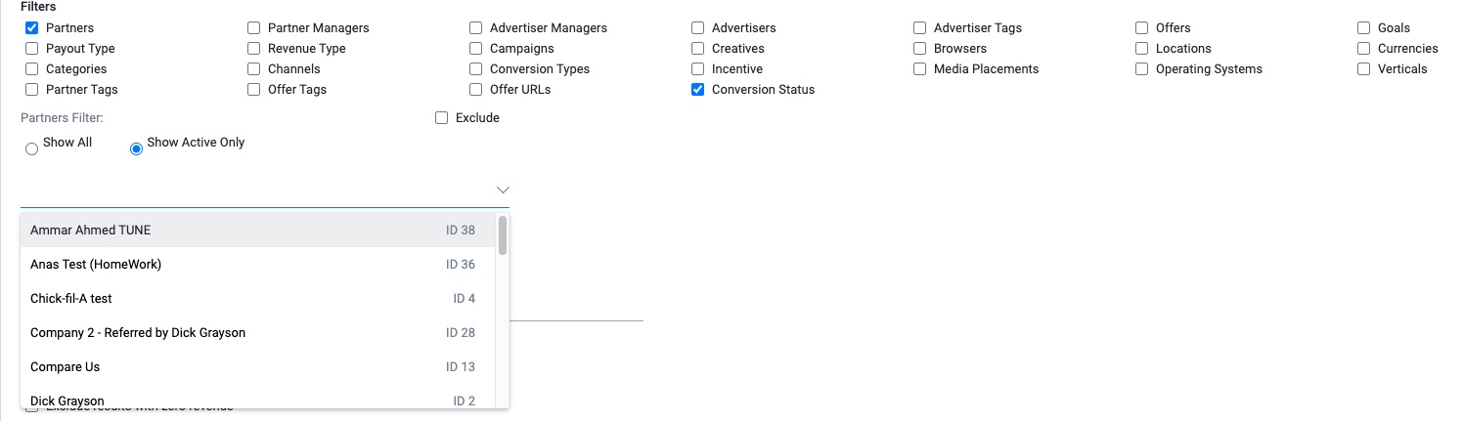Enable the Offers filter checkbox
Screen dimensions: 1463x421
click(1142, 27)
